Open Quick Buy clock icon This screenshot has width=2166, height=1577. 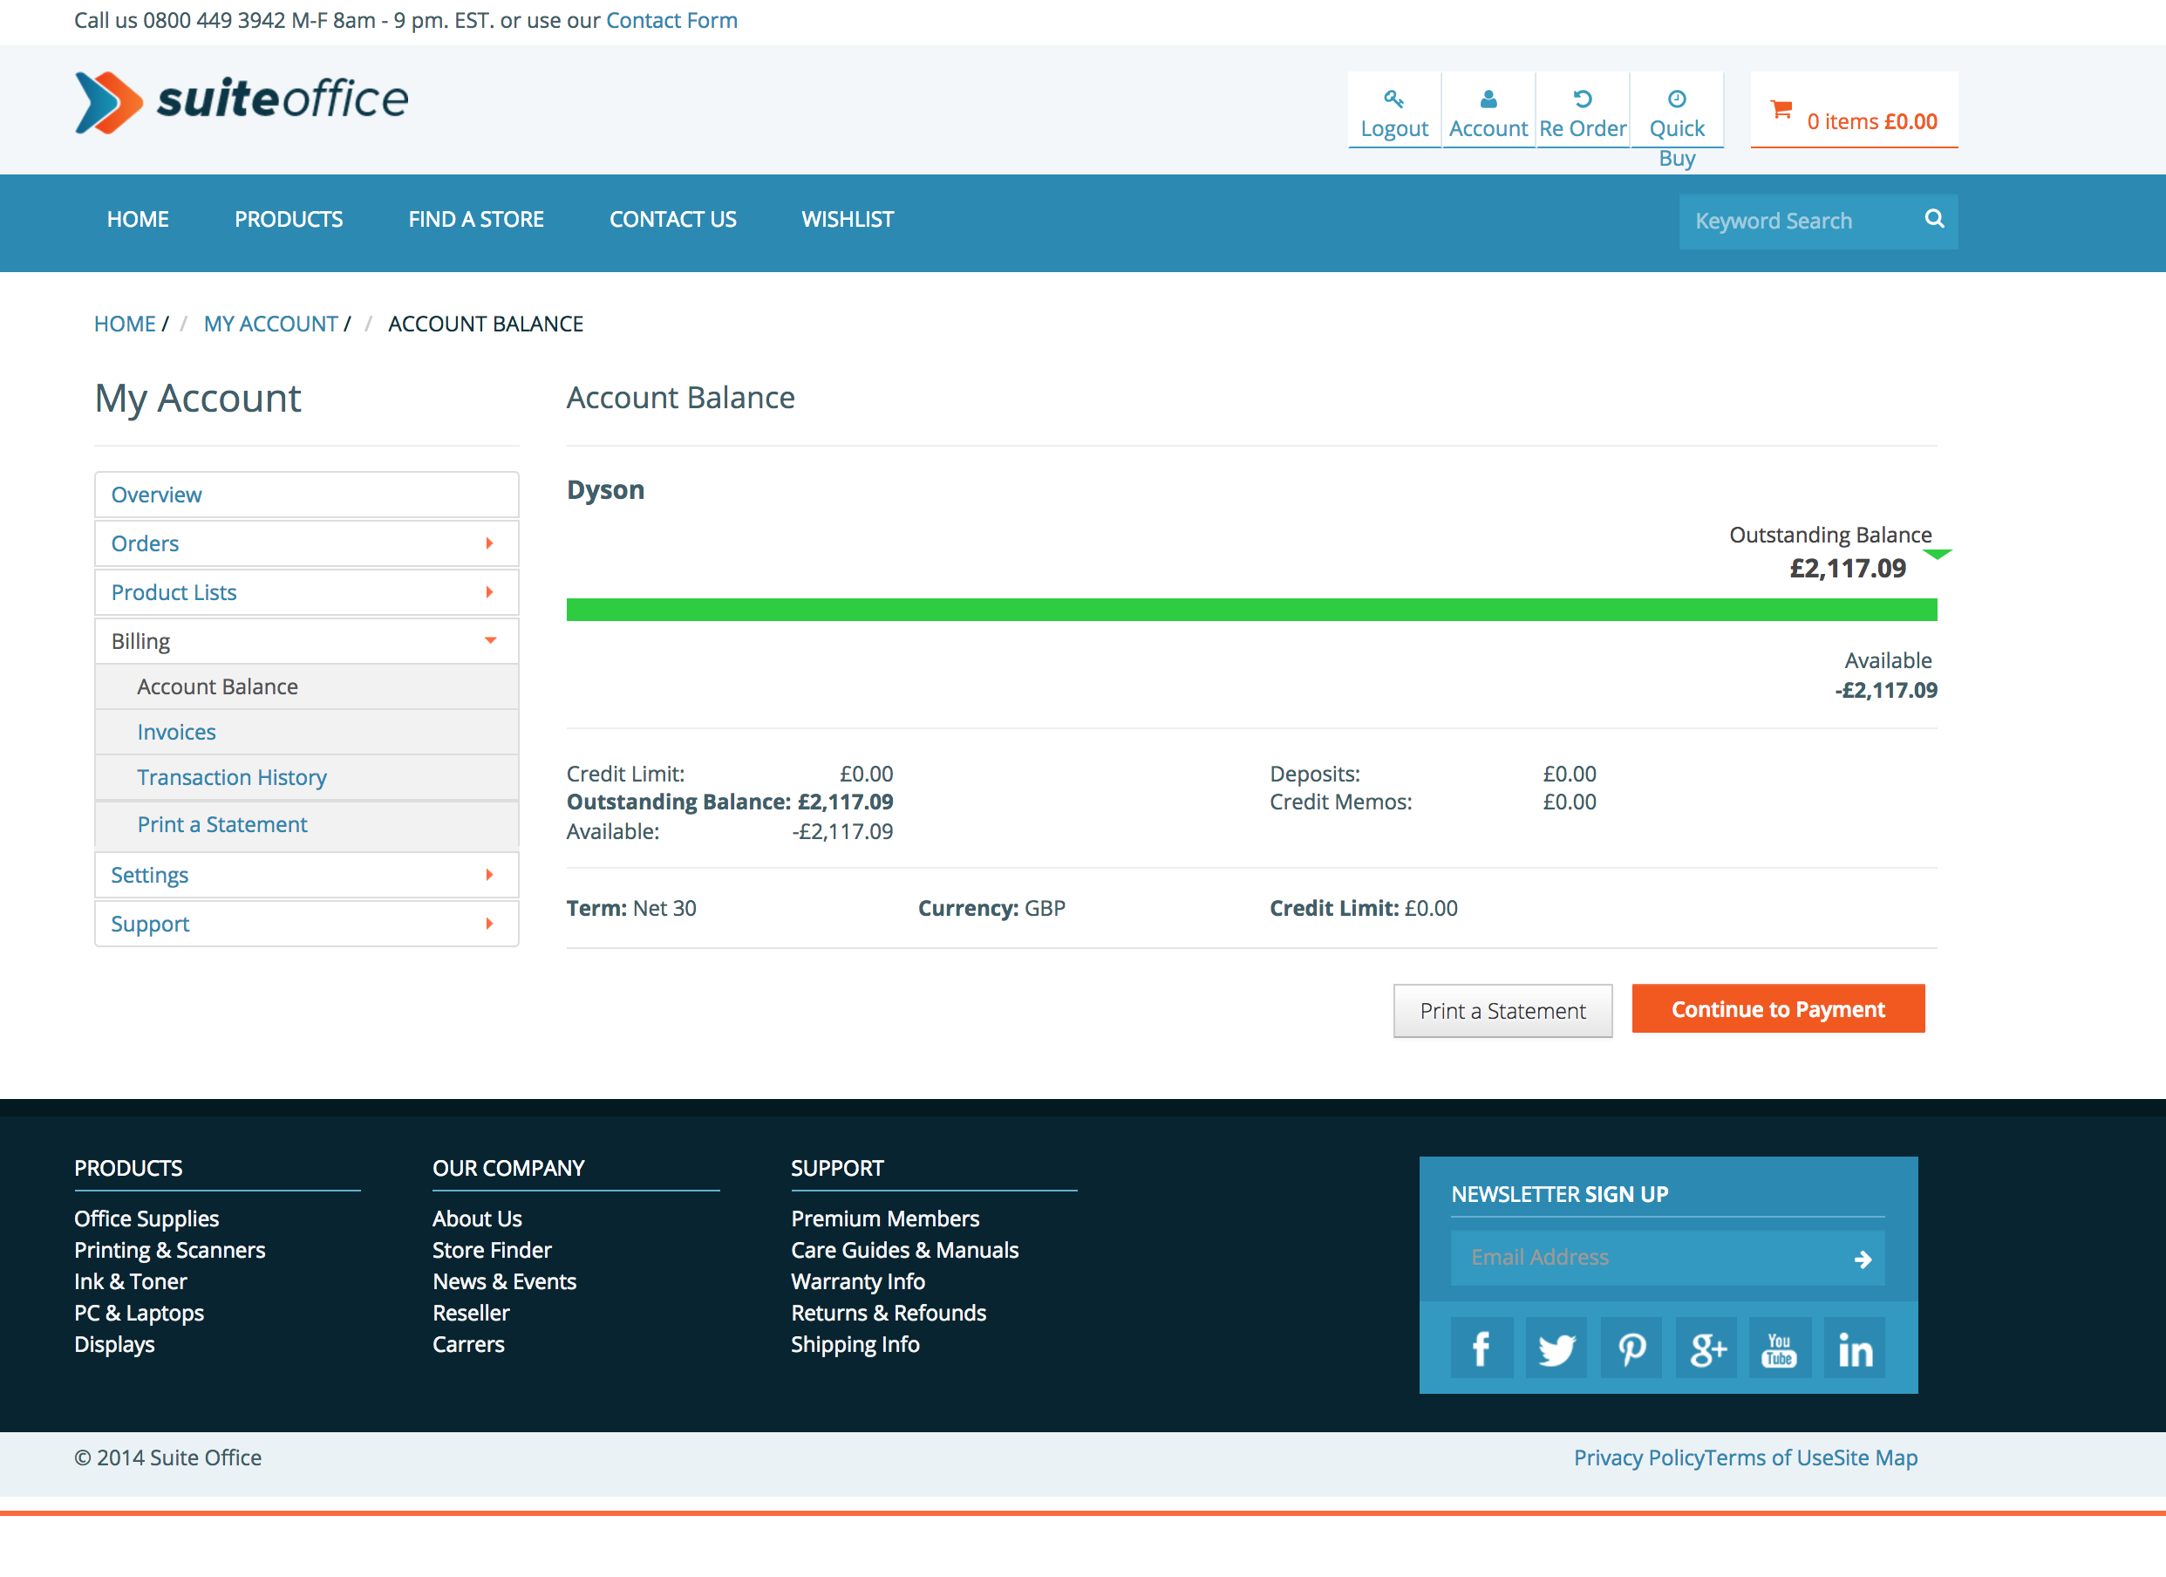point(1676,99)
